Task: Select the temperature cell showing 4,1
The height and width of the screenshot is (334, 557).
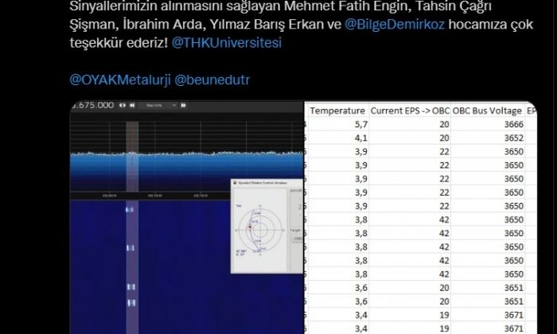Action: pyautogui.click(x=360, y=138)
